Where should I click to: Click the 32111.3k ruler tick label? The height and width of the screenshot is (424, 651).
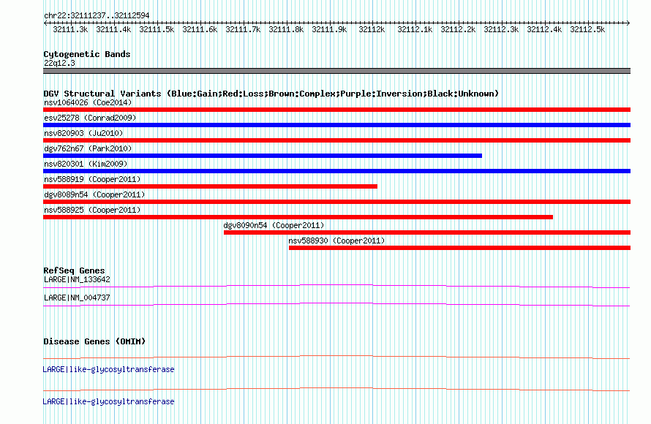[70, 29]
